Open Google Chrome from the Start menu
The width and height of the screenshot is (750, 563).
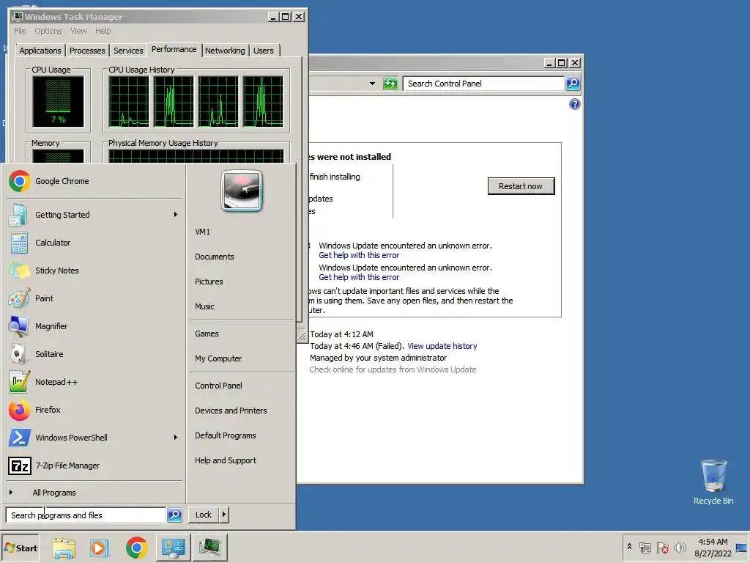coord(94,182)
